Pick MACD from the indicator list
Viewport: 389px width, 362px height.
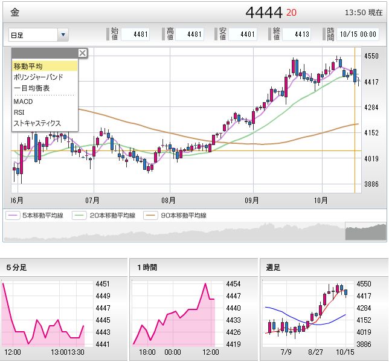23,102
